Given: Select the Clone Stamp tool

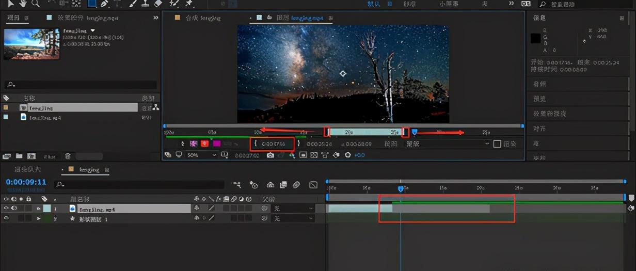Looking at the screenshot, I should (146, 4).
